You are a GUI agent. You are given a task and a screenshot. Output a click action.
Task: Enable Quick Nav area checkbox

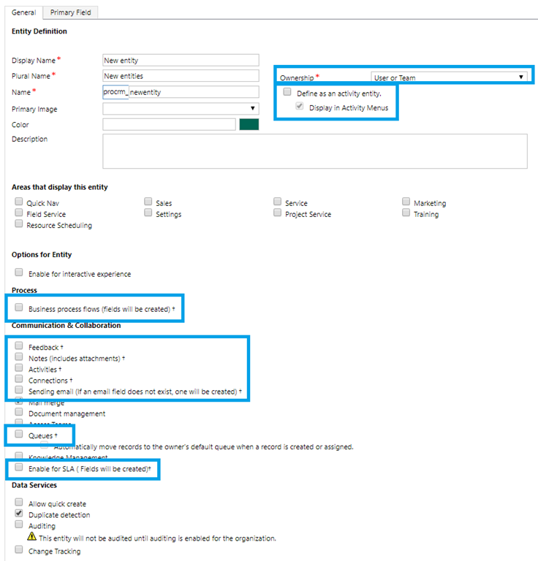pyautogui.click(x=19, y=202)
